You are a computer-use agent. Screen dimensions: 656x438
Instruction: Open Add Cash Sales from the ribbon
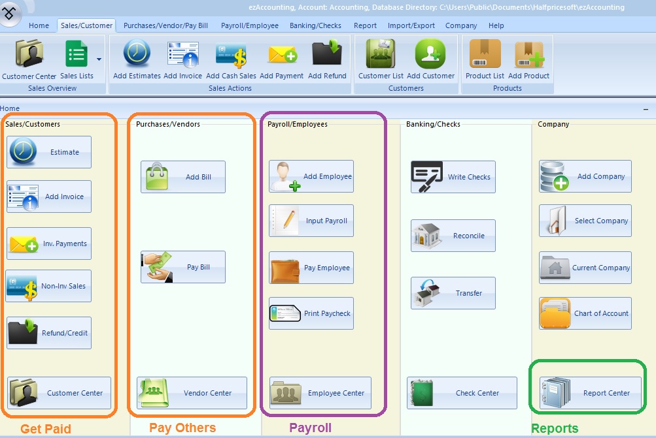[231, 55]
